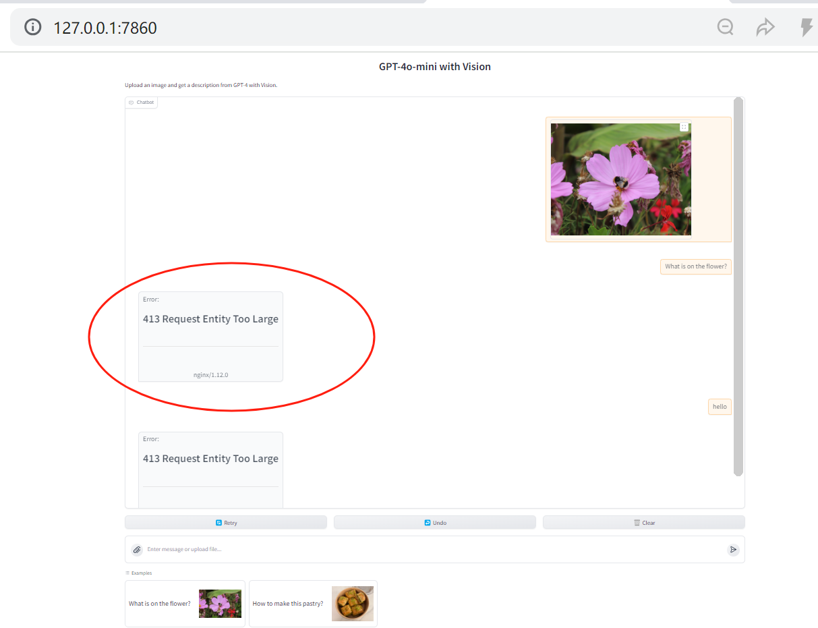This screenshot has height=628, width=818.
Task: Click the 'What is on the flower?' chat bubble
Action: 695,266
